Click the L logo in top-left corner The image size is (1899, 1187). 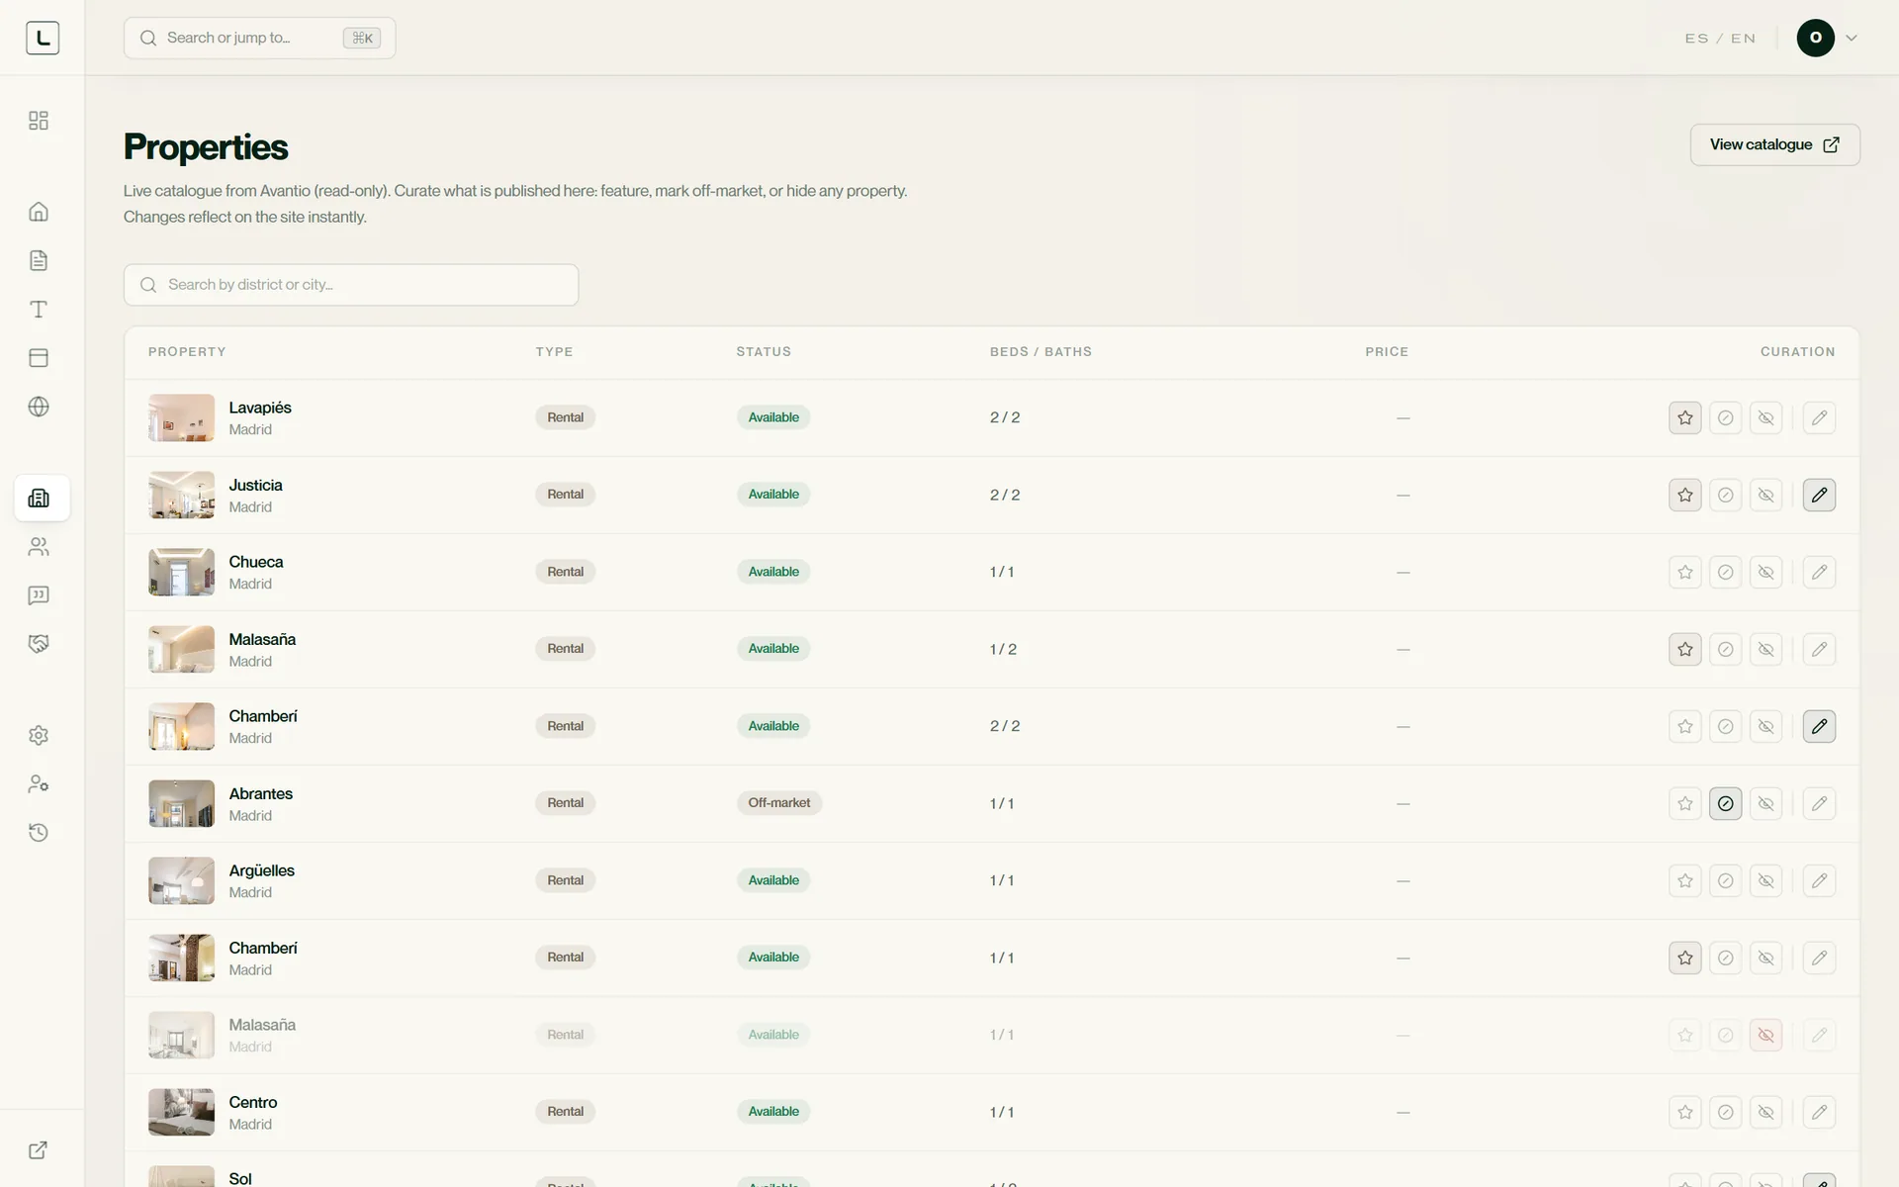pos(43,38)
